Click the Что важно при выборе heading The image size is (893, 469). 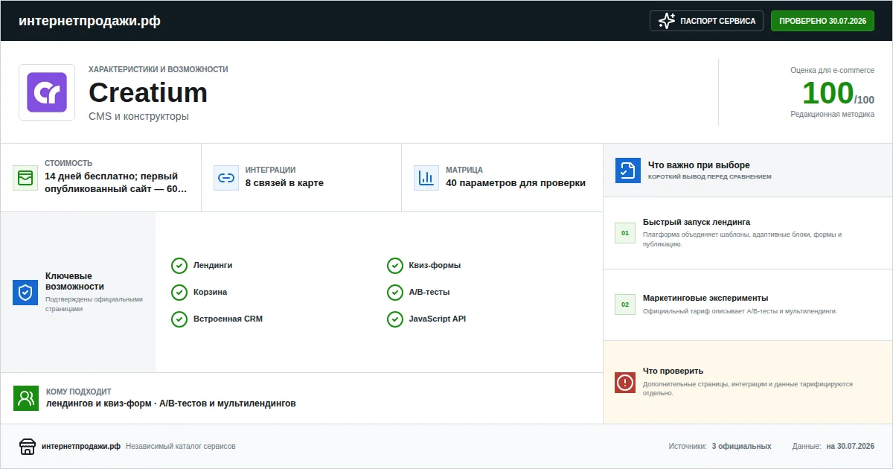[699, 165]
